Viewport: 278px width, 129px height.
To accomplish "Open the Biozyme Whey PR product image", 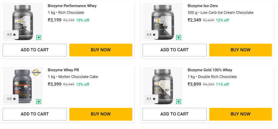I will (22, 85).
